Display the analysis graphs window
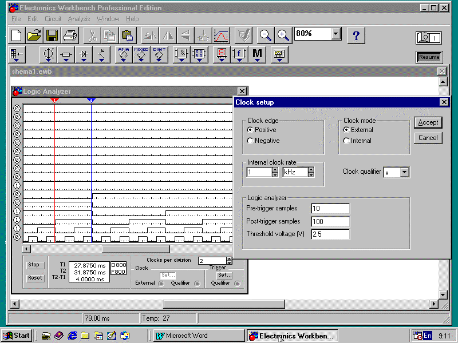 coord(221,35)
